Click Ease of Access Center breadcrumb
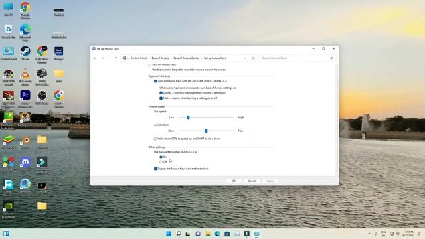 tap(186, 58)
